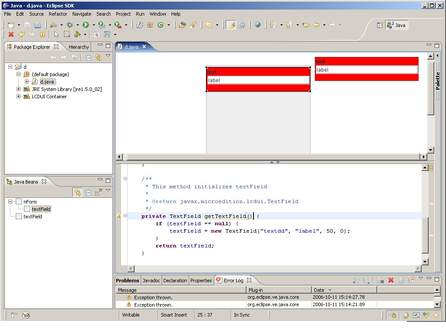Click the New Java Class icon
This screenshot has height=334, width=446.
coord(160,25)
